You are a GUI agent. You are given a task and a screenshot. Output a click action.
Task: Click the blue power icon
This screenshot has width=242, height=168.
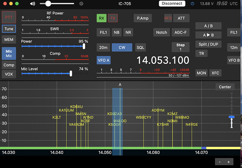pyautogui.click(x=192, y=4)
